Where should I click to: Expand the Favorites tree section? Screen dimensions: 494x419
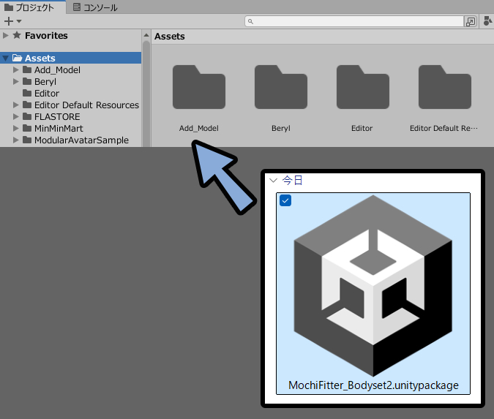coord(6,35)
